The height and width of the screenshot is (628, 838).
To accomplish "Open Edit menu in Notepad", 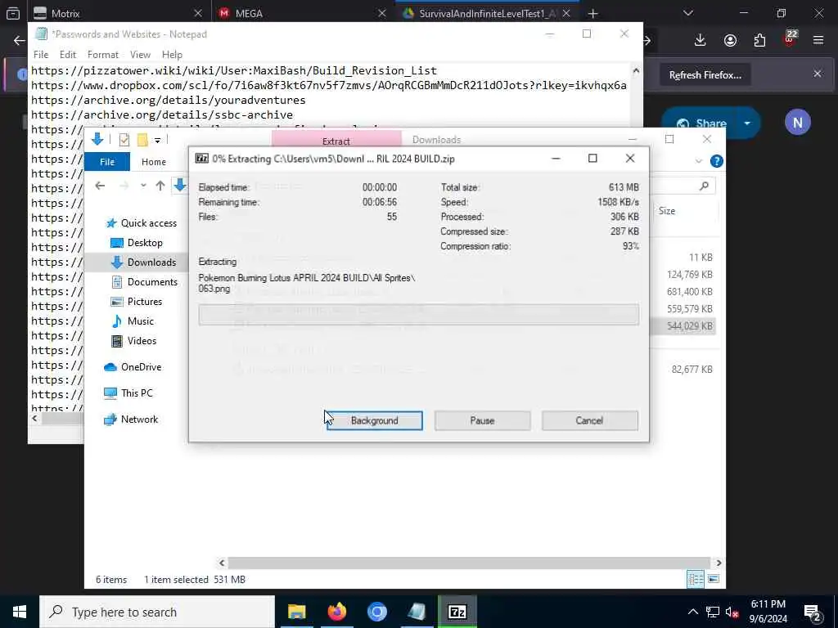I will [x=67, y=55].
